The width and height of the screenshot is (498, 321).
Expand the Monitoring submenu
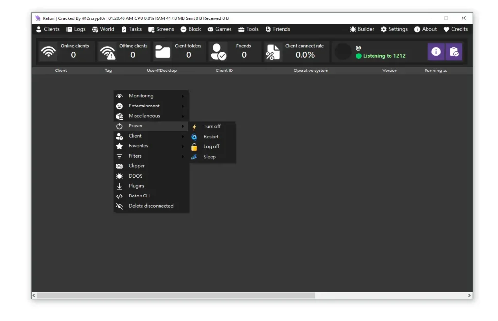(141, 96)
